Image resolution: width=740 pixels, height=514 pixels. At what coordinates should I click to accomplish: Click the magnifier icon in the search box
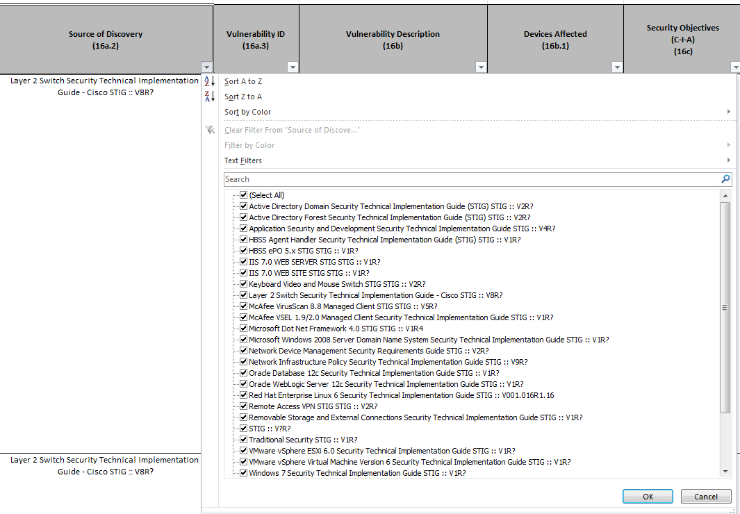(x=725, y=179)
